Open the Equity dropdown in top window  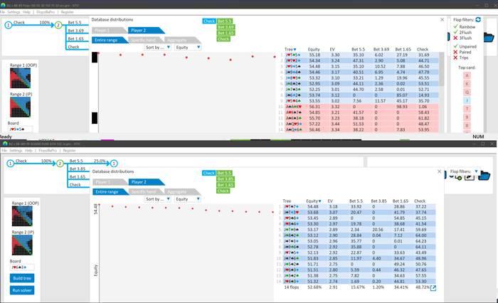188,48
